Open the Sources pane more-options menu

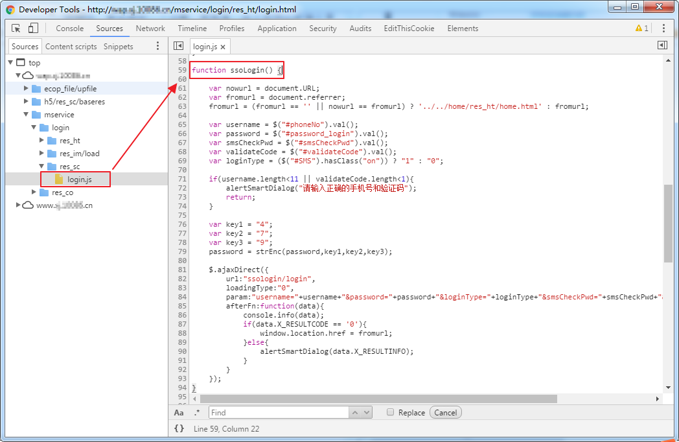click(157, 46)
